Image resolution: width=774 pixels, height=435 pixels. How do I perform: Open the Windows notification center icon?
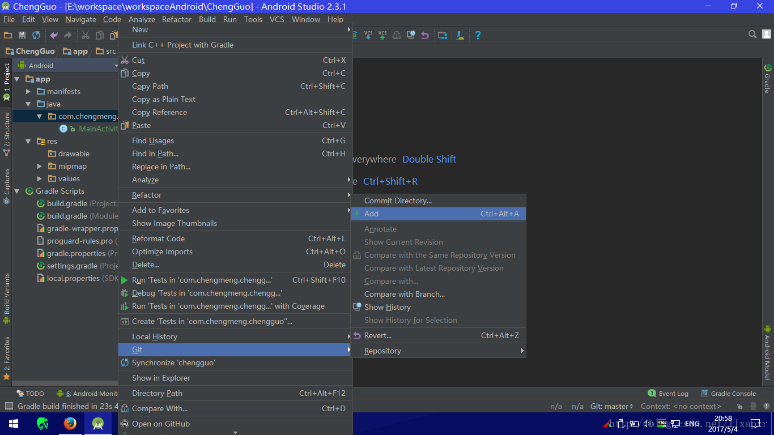(x=756, y=424)
